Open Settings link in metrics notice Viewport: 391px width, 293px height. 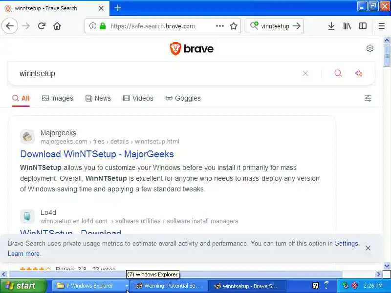click(x=346, y=243)
